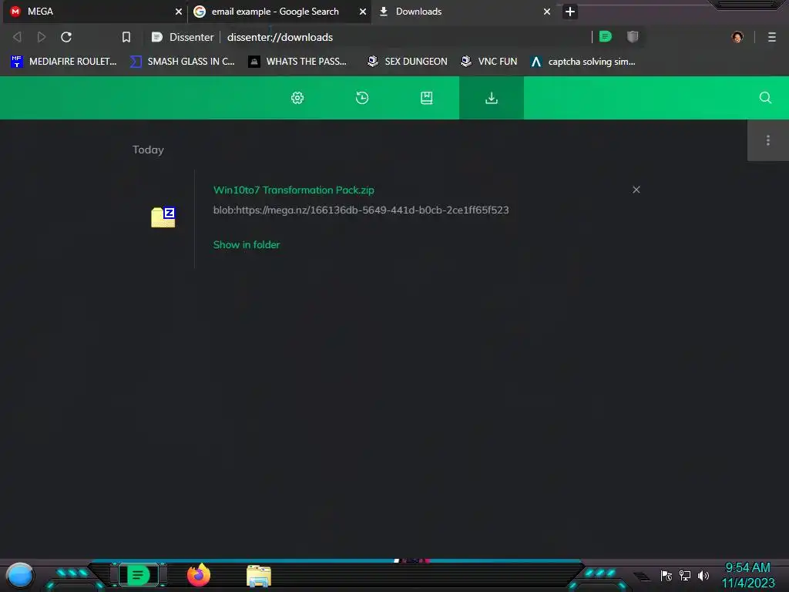
Task: Reload the page
Action: click(66, 37)
